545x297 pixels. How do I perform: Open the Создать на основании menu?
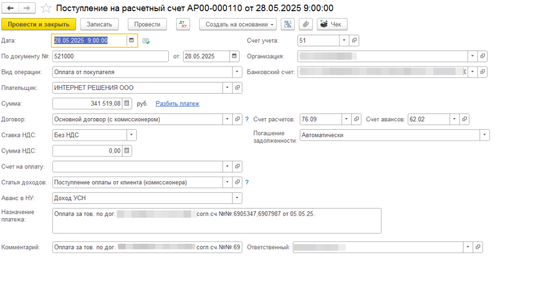click(238, 24)
